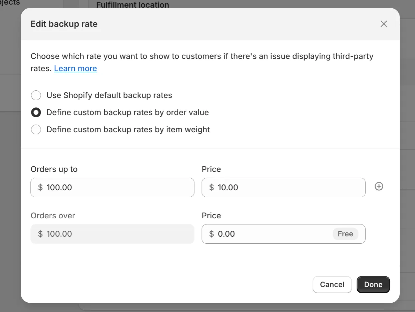Click the Orders up to label

coord(54,169)
